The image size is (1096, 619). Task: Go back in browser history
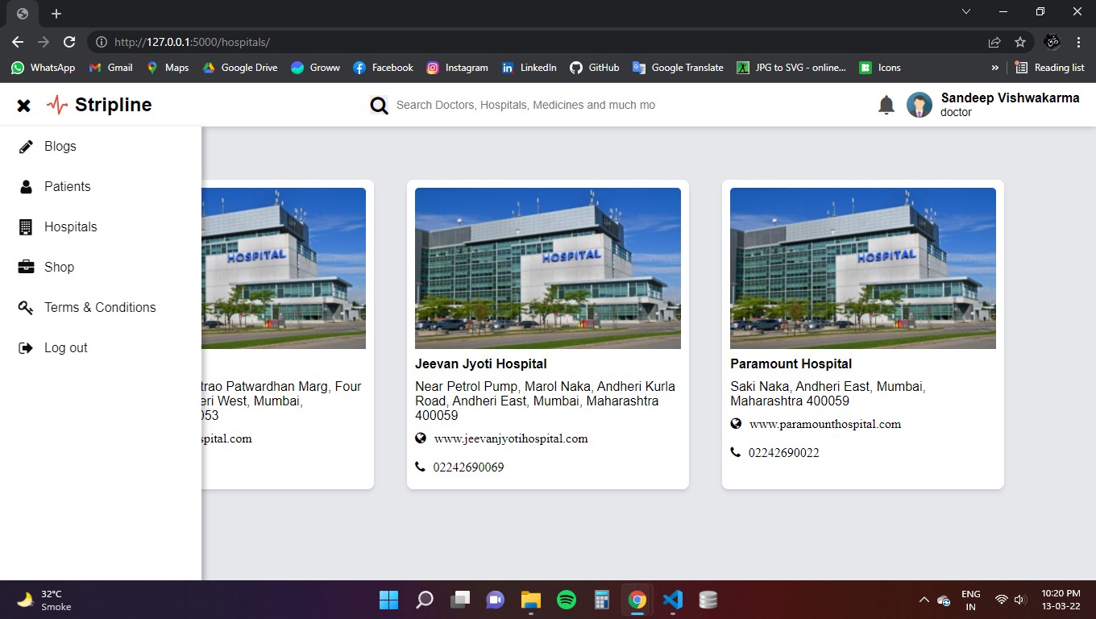pos(18,42)
